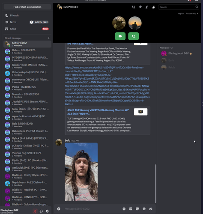Click the ASUS monitor embed thumbnail
Screen dimensions: 203x214
[140, 112]
